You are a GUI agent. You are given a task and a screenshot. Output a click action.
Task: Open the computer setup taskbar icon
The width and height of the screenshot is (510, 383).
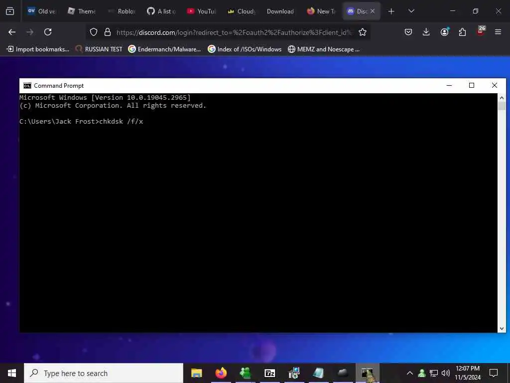click(294, 373)
